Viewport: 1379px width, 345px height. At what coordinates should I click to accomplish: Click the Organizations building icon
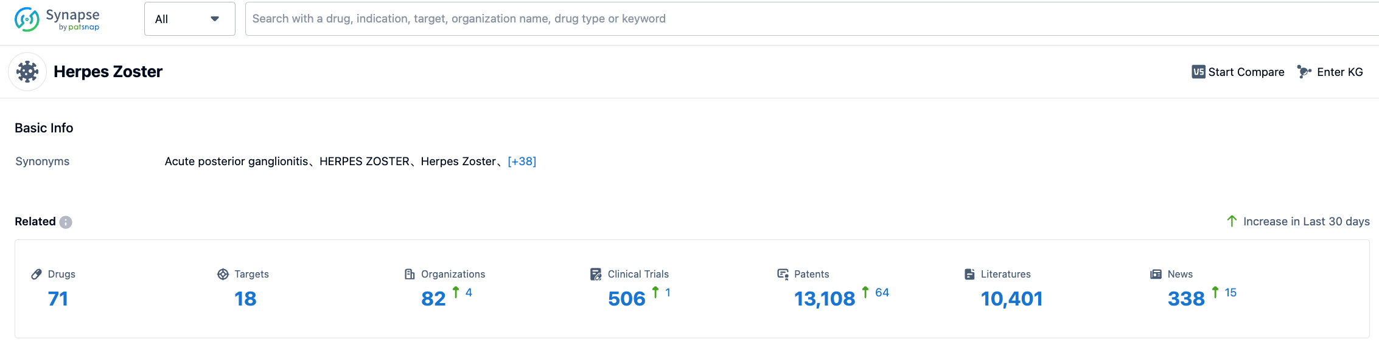(410, 274)
